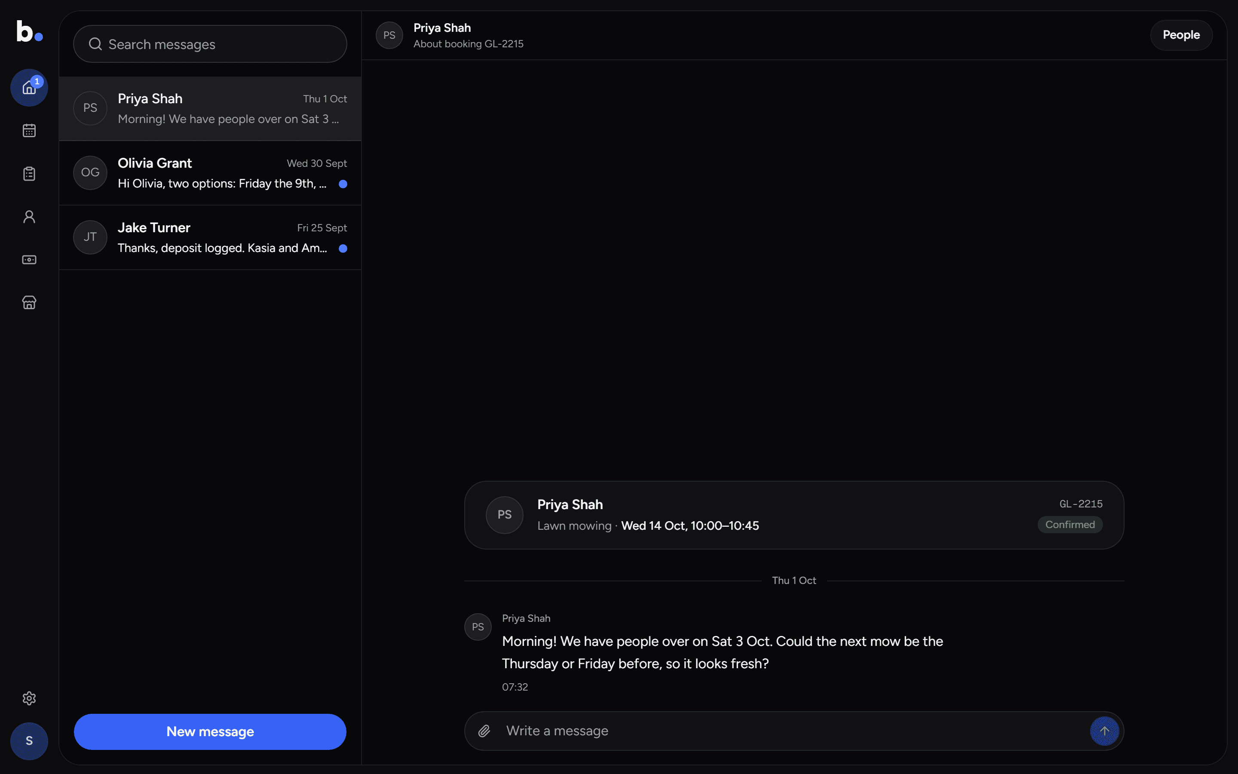The image size is (1238, 774).
Task: Click the b. app logo
Action: 29,31
